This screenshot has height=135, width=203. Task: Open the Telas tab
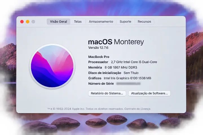coord(78,22)
